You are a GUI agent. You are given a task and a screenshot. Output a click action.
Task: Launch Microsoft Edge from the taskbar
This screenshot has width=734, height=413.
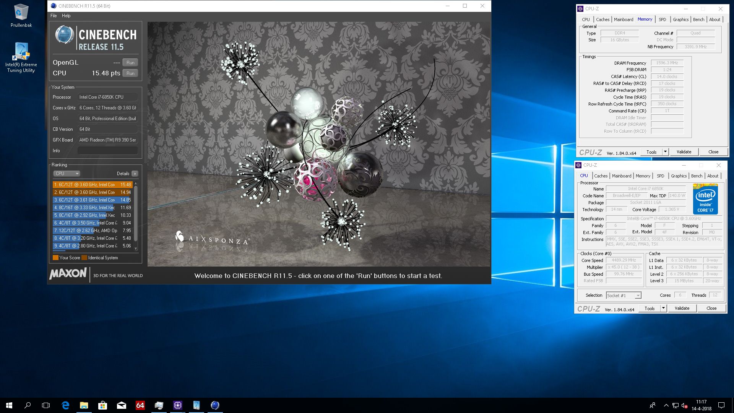(65, 405)
